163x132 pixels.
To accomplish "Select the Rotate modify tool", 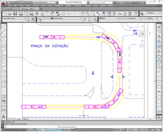I will point(159,56).
